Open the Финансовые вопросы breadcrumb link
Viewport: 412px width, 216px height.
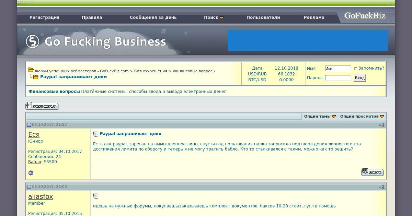194,71
